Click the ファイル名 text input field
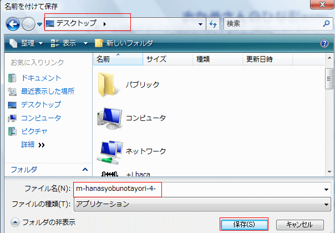 coord(200,189)
